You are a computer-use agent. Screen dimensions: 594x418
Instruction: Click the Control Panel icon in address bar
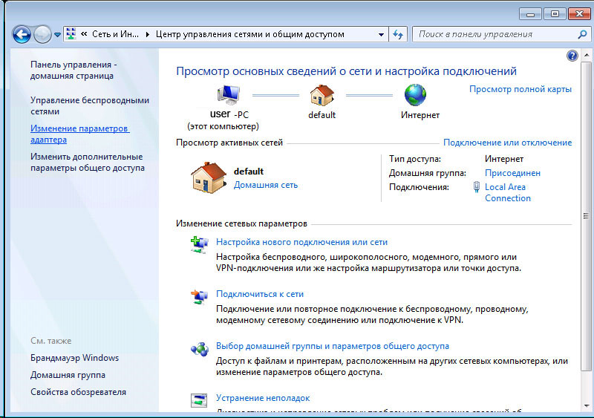(71, 34)
